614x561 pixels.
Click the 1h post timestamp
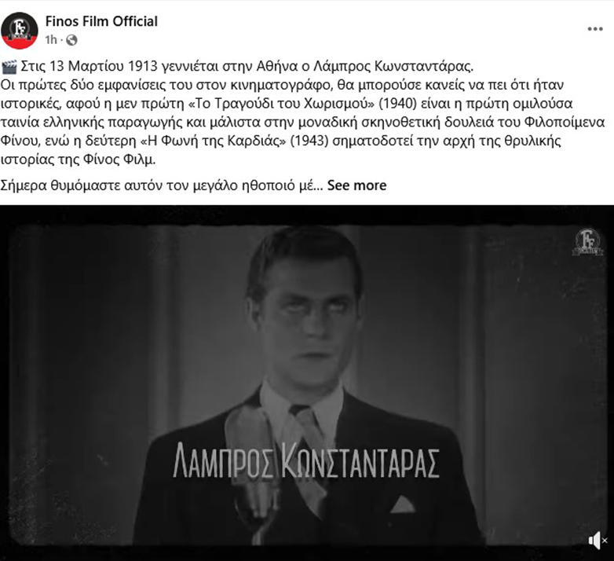51,40
